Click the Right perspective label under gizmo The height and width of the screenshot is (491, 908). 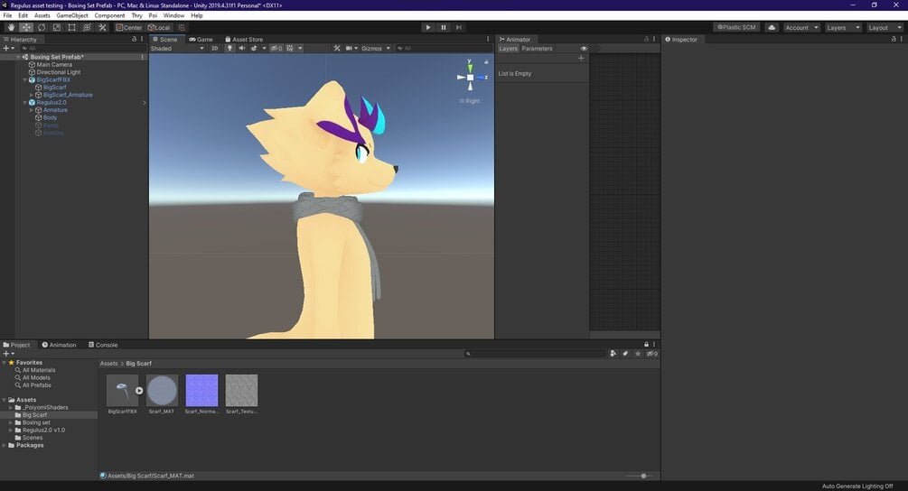[470, 100]
